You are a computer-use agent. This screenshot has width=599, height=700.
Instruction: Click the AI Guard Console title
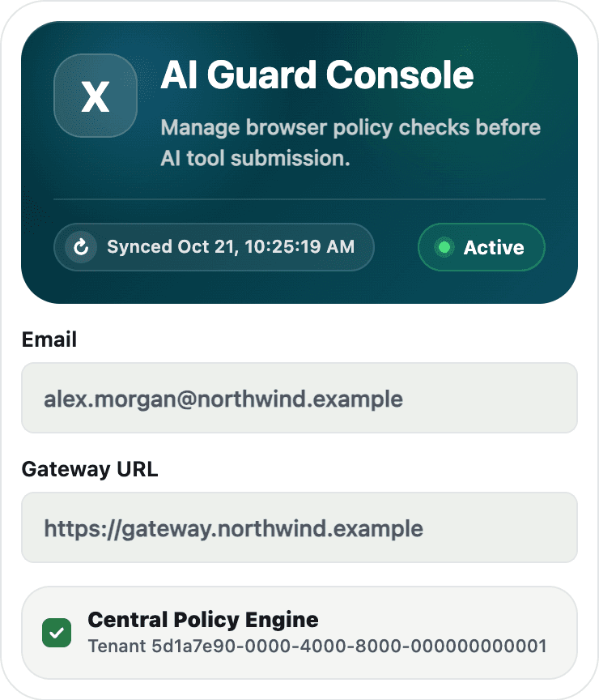(317, 75)
